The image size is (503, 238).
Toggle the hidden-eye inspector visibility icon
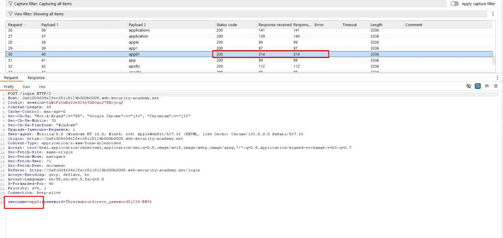coord(468,86)
